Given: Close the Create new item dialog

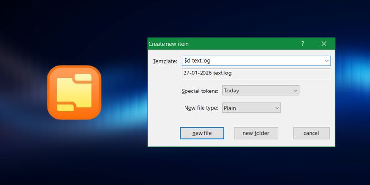Looking at the screenshot, I should [x=324, y=44].
